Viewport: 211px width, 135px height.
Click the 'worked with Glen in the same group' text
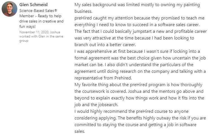tap(41, 36)
